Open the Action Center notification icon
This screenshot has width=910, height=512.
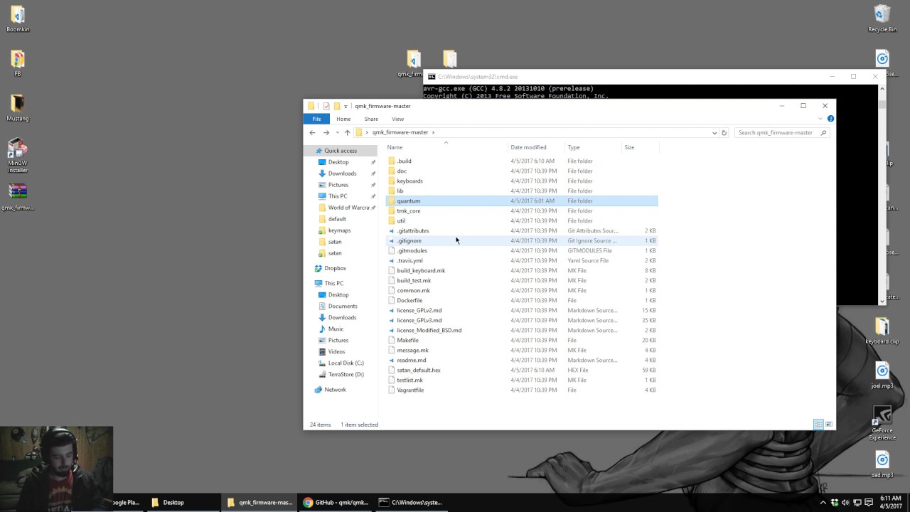[869, 502]
